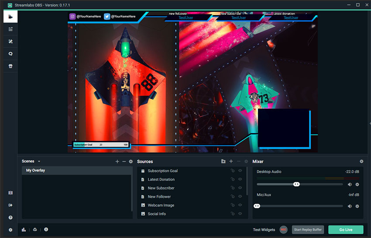The width and height of the screenshot is (371, 238).
Task: Click the webcam placeholder in preview
Action: point(283,128)
